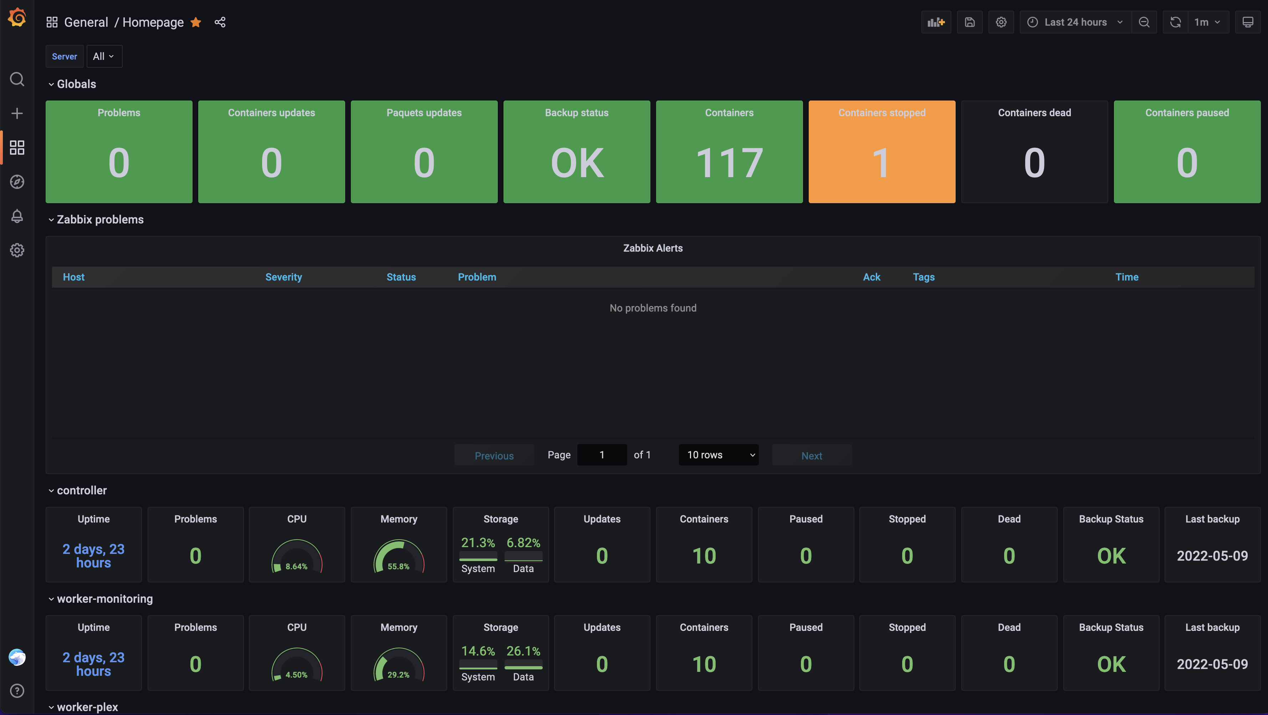This screenshot has height=715, width=1268.
Task: Cycle view mode with the monitor icon
Action: pyautogui.click(x=1248, y=22)
